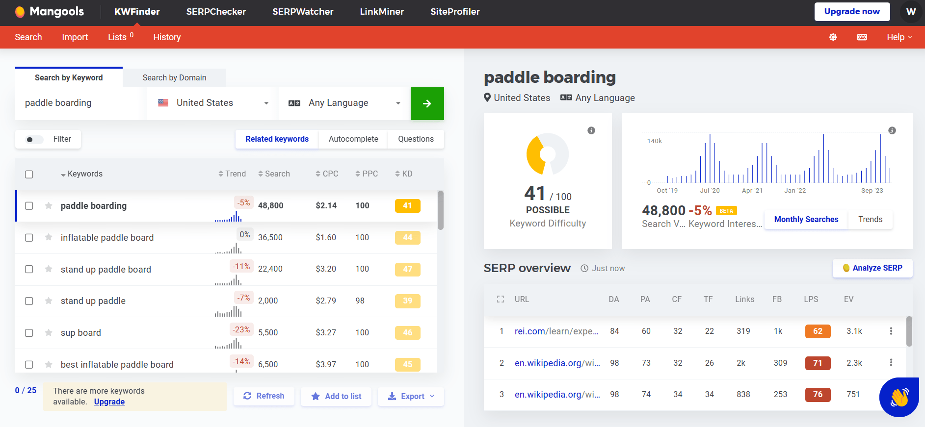Check the stand up paddle checkbox

coord(29,301)
